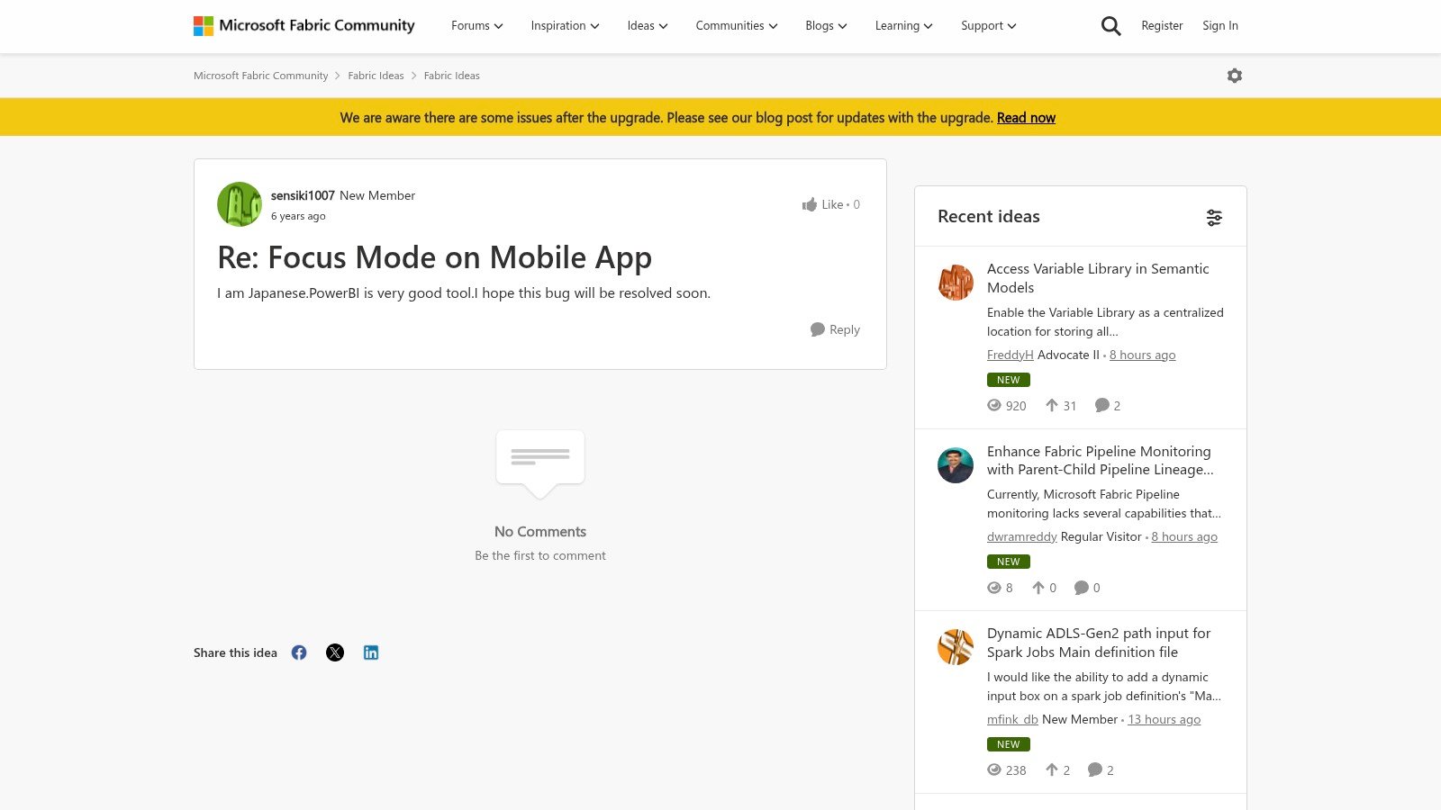Click the Like thumbs-up icon

[x=810, y=204]
